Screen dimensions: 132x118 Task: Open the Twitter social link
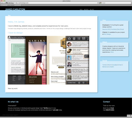(x=105, y=65)
